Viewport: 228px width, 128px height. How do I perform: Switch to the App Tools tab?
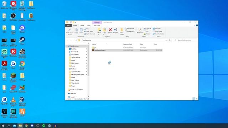pyautogui.click(x=97, y=25)
